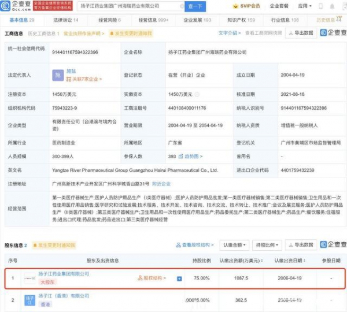Open shareholder 扬子江药业集团有限公司 link

coord(64,274)
